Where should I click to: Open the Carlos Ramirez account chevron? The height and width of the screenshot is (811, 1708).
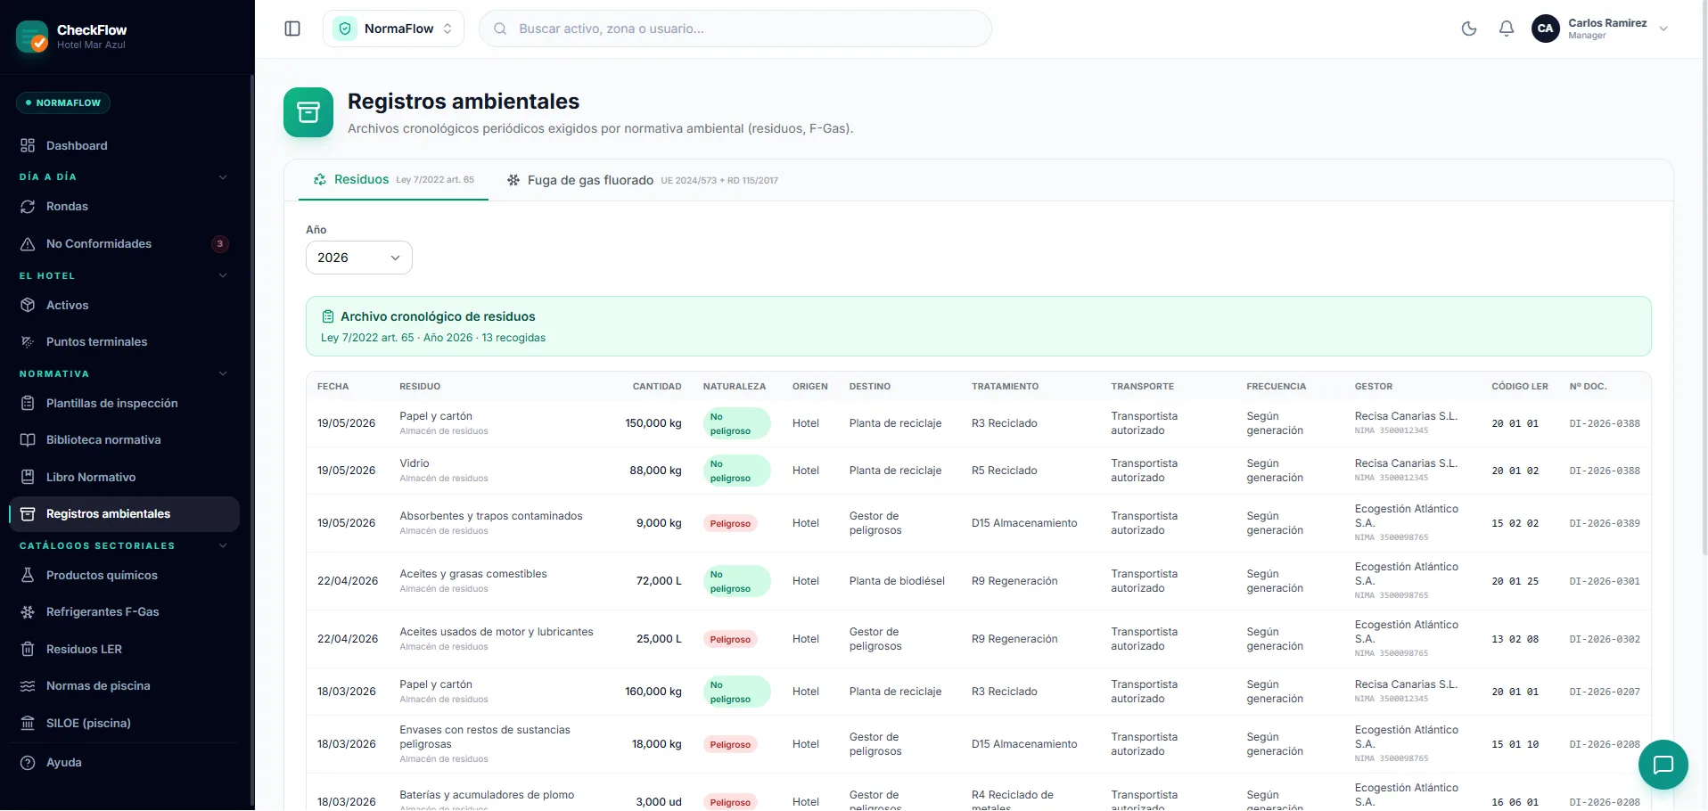tap(1663, 29)
